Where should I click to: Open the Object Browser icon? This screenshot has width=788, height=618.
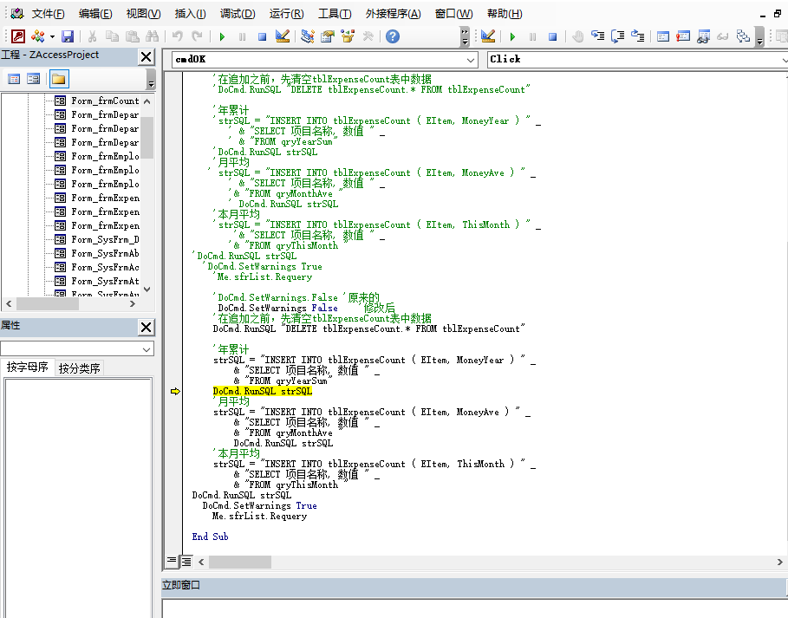348,36
